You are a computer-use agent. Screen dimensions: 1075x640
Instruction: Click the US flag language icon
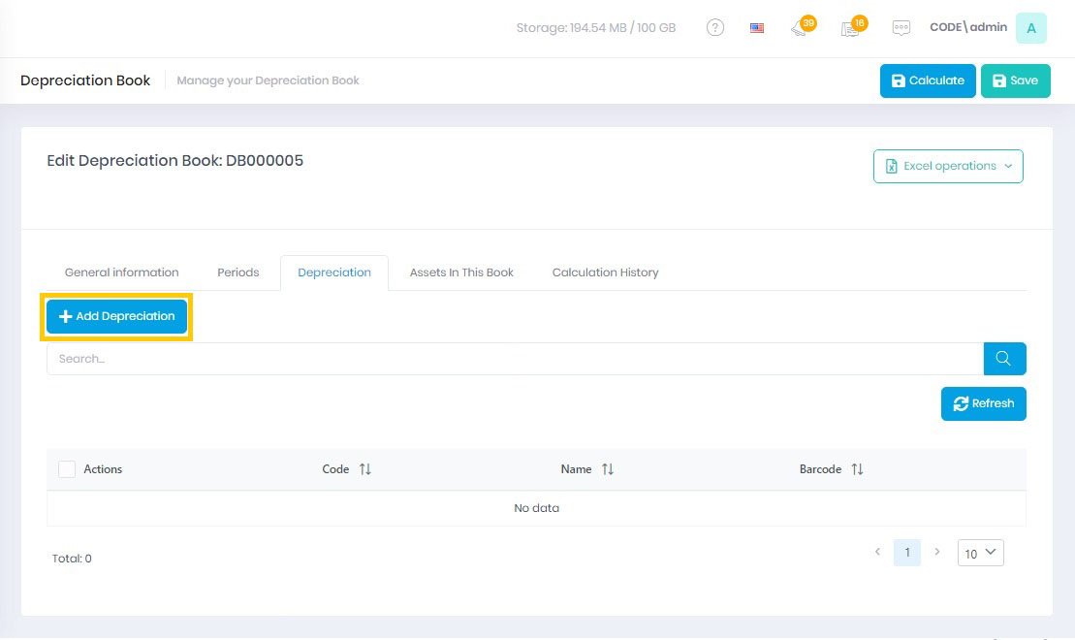(x=757, y=28)
